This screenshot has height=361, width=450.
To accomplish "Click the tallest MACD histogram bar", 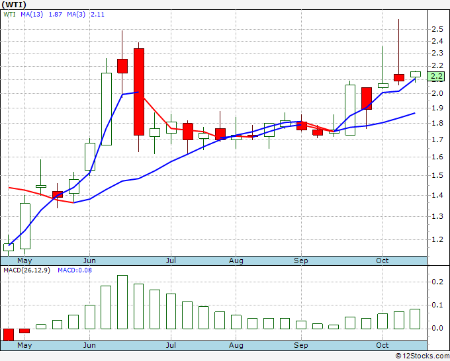I will click(122, 302).
